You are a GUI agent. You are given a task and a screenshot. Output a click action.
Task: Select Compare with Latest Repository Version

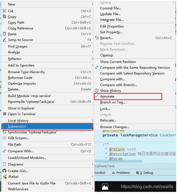[134, 73]
